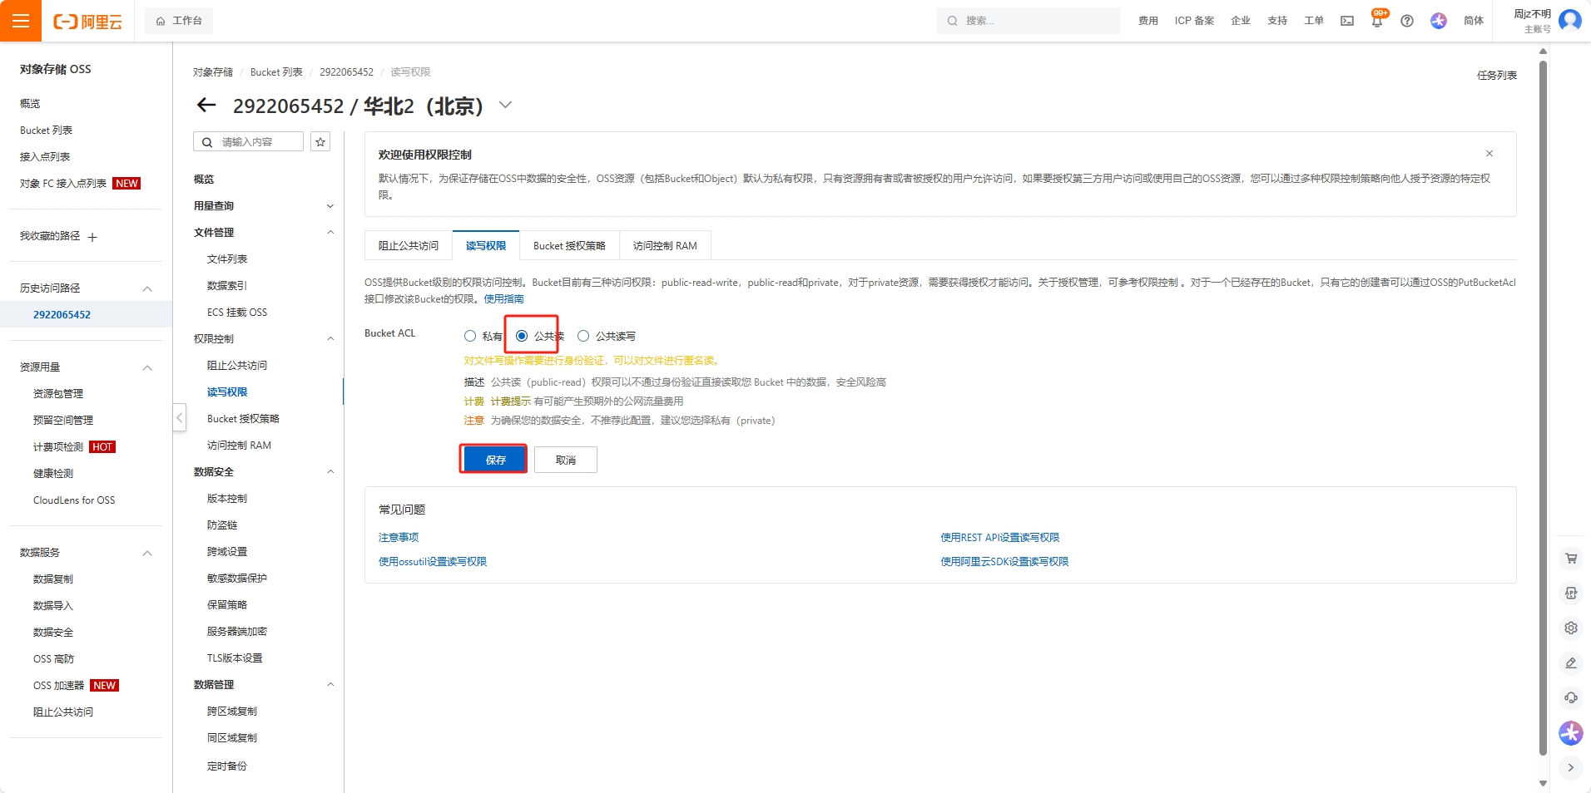The width and height of the screenshot is (1591, 793).
Task: Collapse the 资源用量 sidebar group
Action: pos(147,367)
